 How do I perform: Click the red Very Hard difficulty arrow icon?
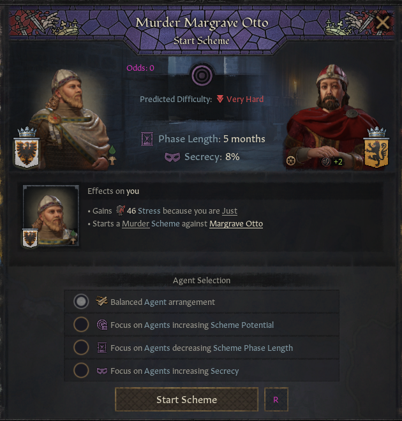[220, 99]
